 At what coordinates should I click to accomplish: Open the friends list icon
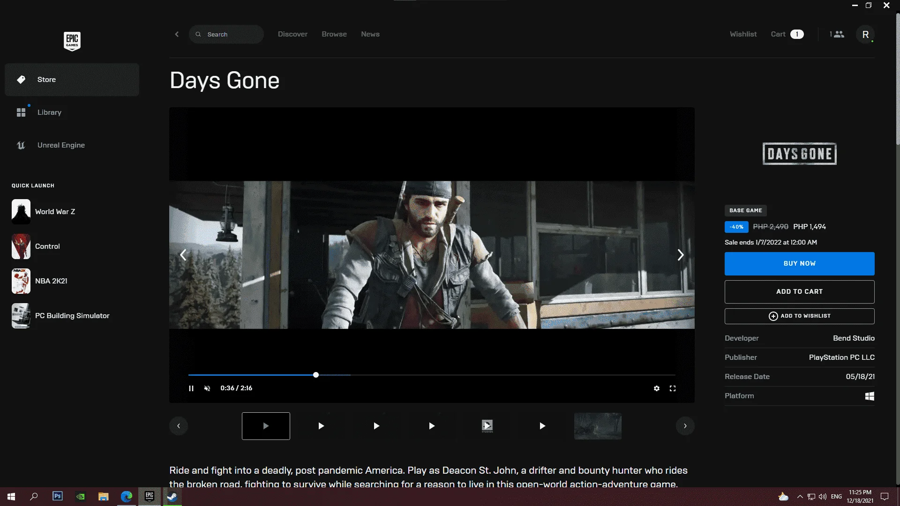tap(837, 34)
